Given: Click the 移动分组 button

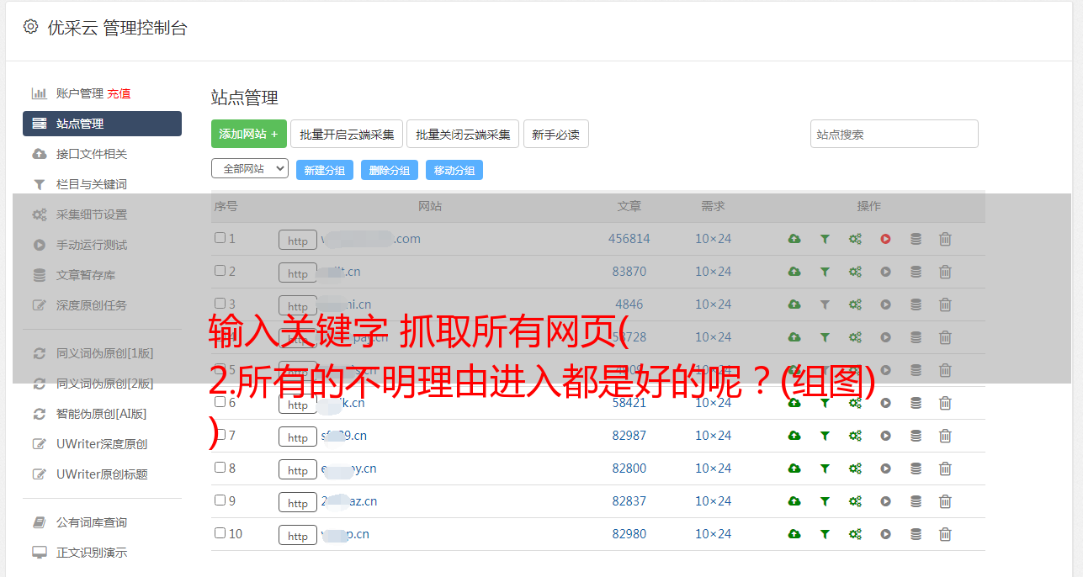Looking at the screenshot, I should coord(454,170).
